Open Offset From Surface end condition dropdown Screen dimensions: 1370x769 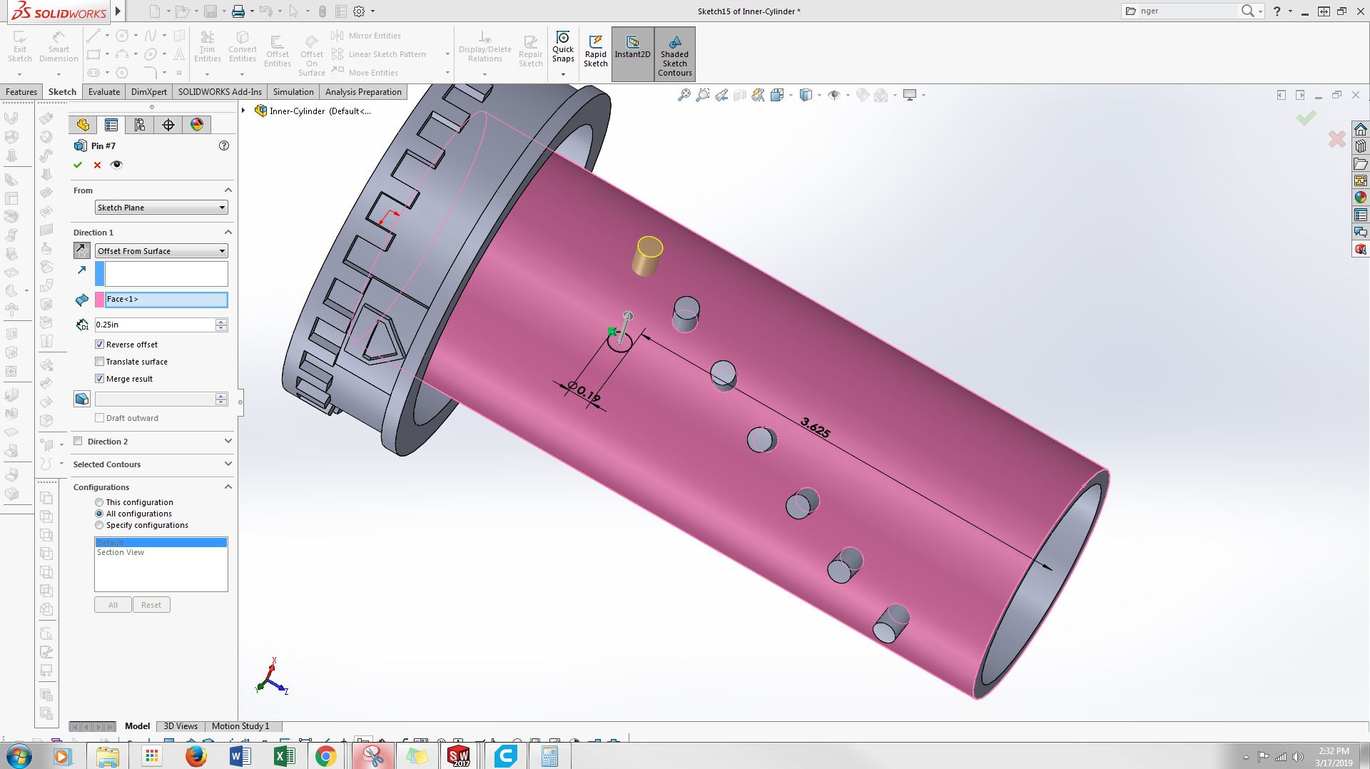[x=161, y=251]
